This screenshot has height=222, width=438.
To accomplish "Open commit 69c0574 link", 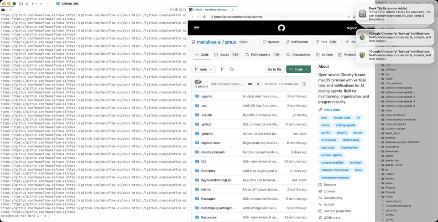I will pos(271,84).
